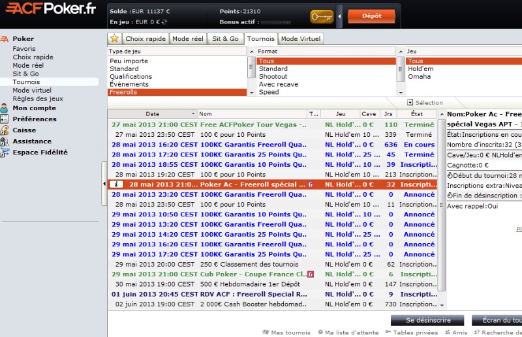Switch to the Choix rapide tab

pos(146,38)
